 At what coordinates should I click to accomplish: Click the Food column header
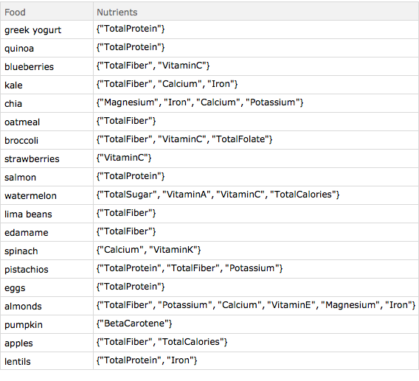(x=46, y=12)
